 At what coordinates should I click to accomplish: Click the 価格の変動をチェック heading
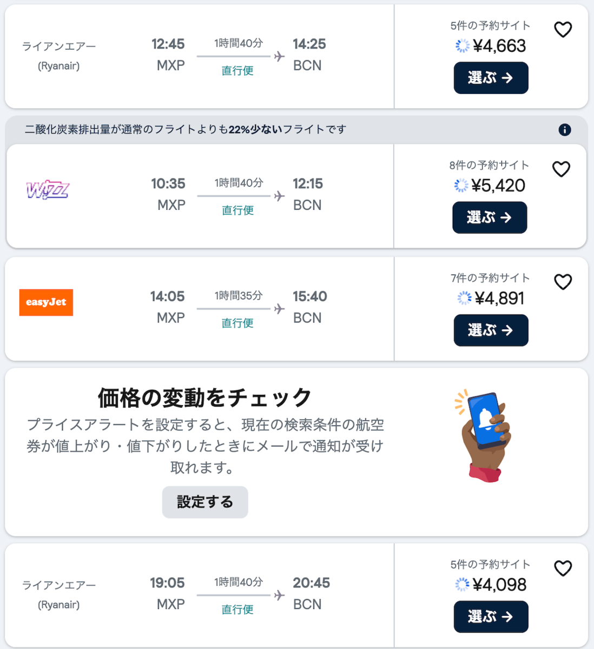click(x=204, y=398)
